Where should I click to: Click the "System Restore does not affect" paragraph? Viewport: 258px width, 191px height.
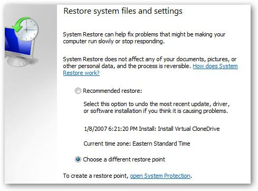point(150,66)
